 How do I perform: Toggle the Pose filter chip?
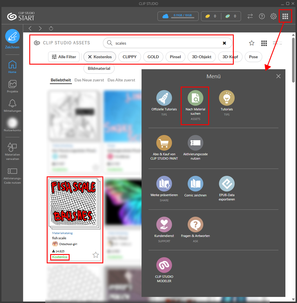pos(253,57)
